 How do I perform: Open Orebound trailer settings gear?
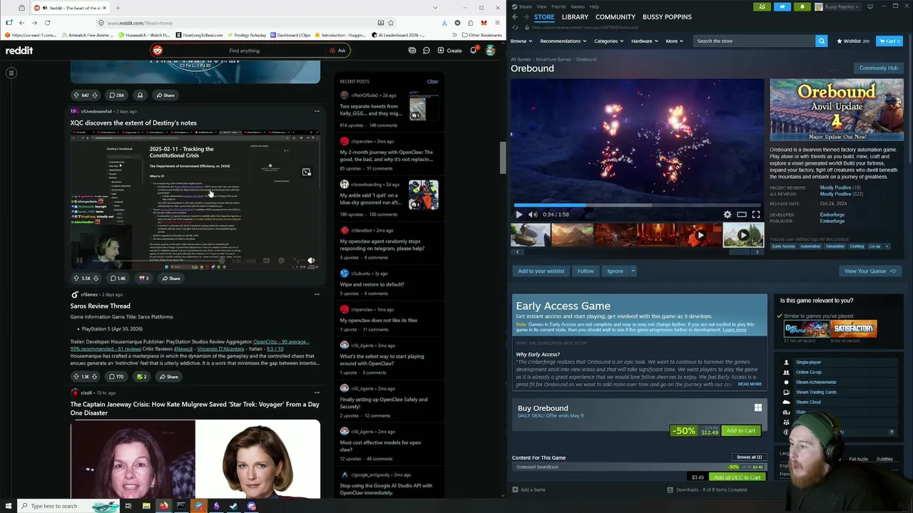tap(728, 214)
